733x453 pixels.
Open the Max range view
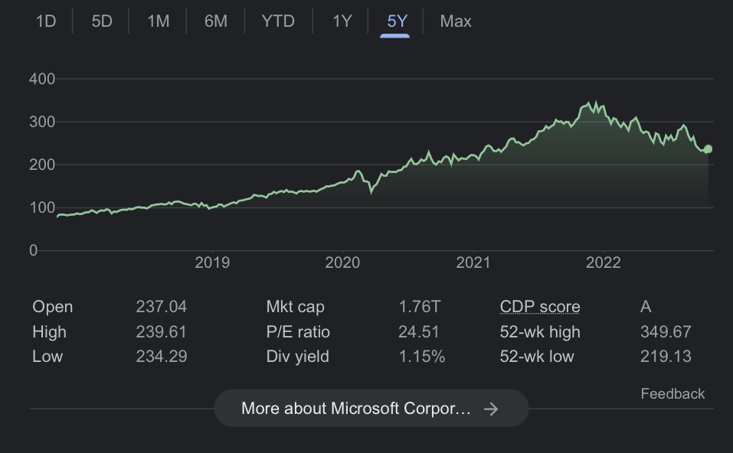coord(456,21)
